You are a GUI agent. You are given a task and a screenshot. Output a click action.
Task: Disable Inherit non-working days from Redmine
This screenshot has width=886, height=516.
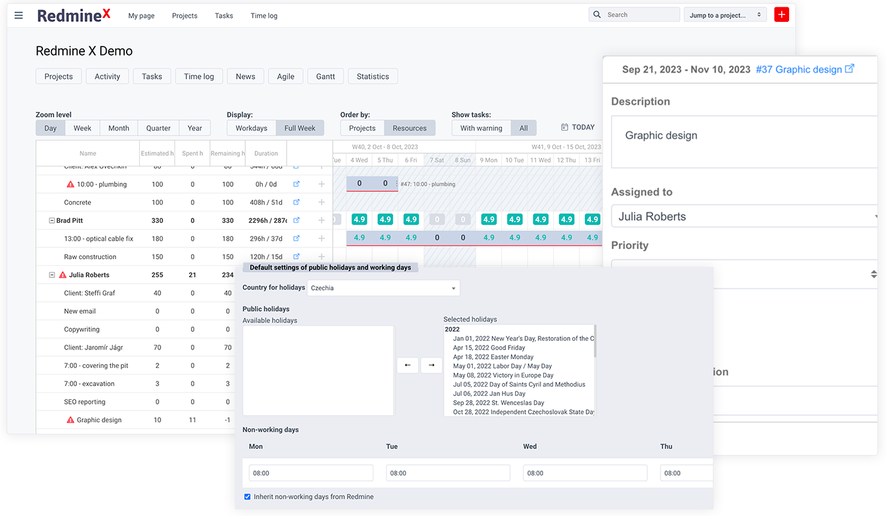tap(247, 496)
